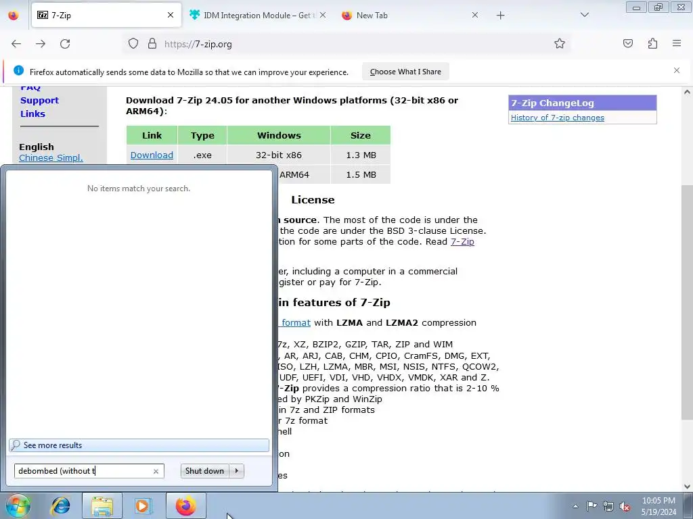The height and width of the screenshot is (519, 693).
Task: Click the page vertical scrollbar thumb
Action: tap(687, 302)
